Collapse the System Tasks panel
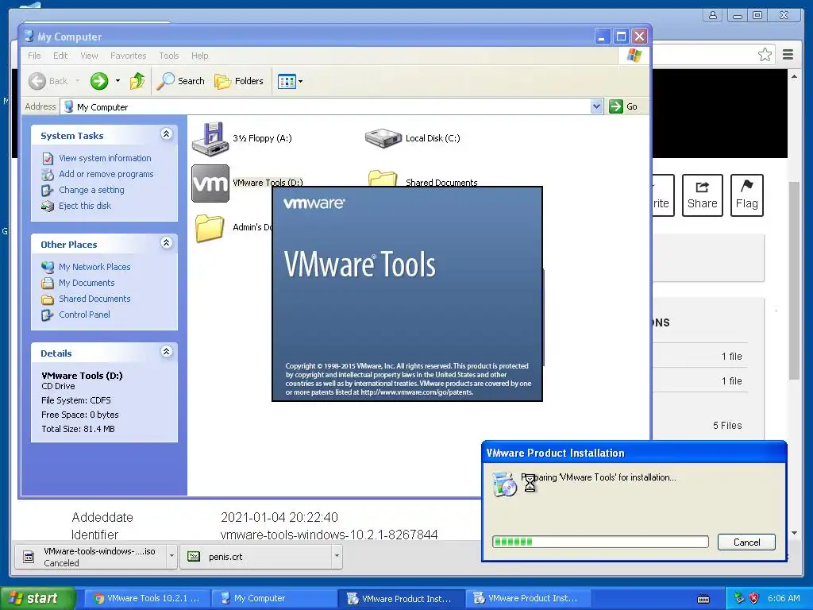The width and height of the screenshot is (813, 610). 167,134
